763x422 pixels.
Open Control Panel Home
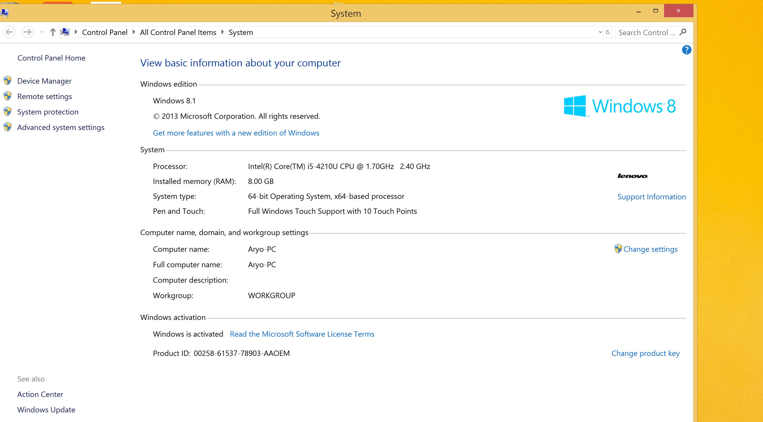click(51, 58)
